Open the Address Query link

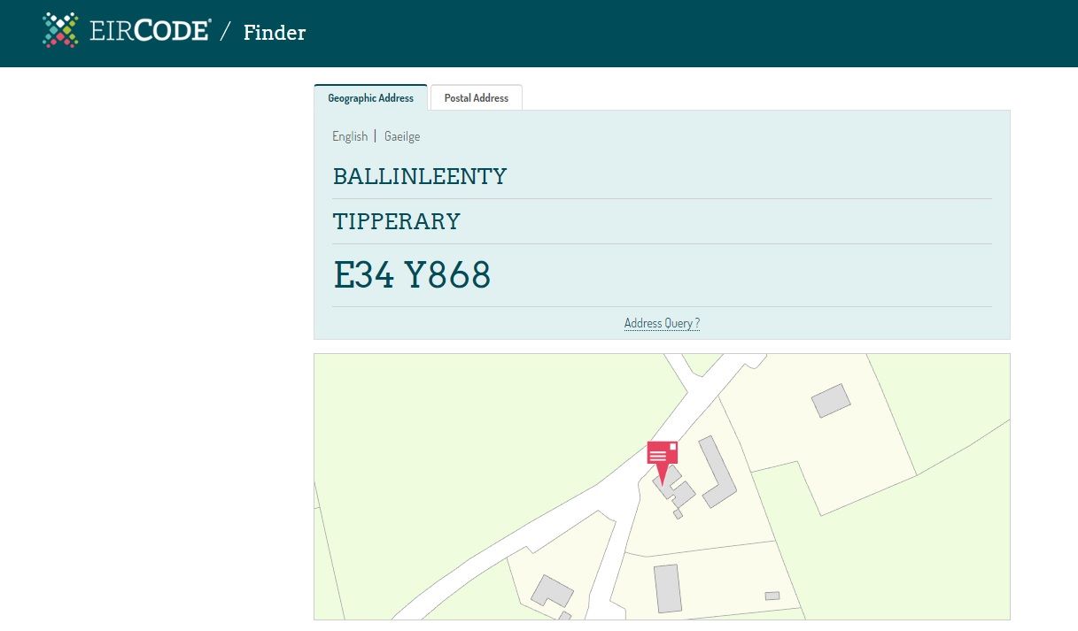coord(662,323)
